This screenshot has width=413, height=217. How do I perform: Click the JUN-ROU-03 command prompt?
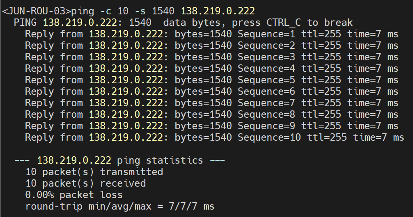[x=36, y=10]
